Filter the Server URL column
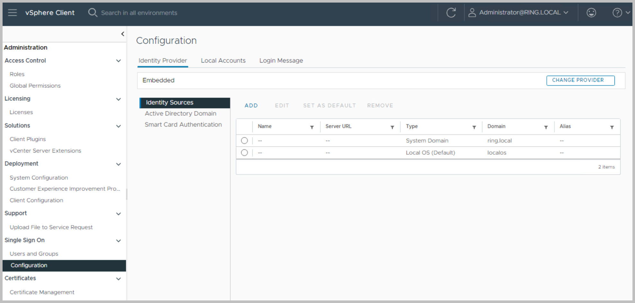Viewport: 635px width, 303px height. point(392,127)
